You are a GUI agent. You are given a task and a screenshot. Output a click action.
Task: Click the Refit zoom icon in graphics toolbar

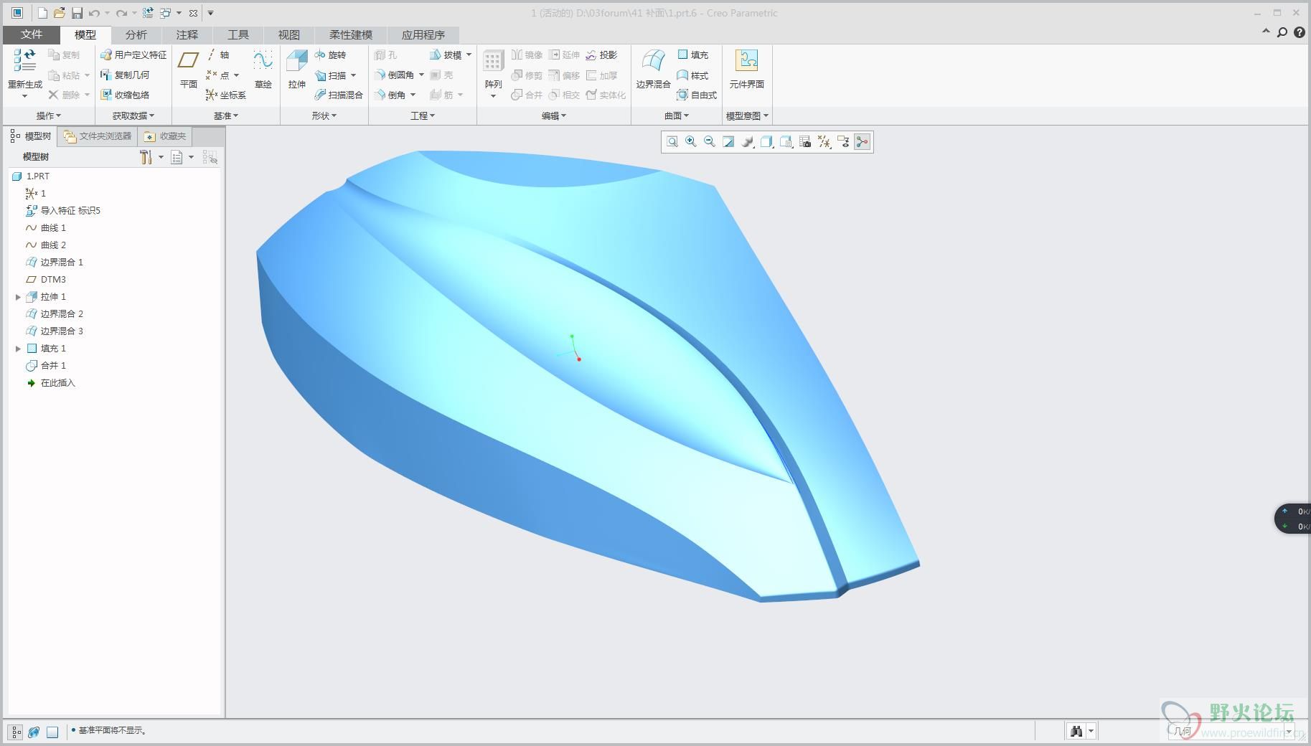pos(672,142)
